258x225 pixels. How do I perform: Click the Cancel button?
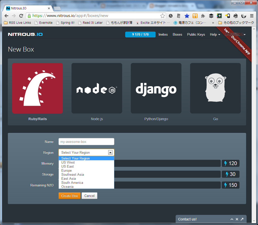point(89,196)
